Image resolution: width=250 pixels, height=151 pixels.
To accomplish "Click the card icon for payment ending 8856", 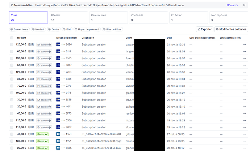I will (59, 148).
